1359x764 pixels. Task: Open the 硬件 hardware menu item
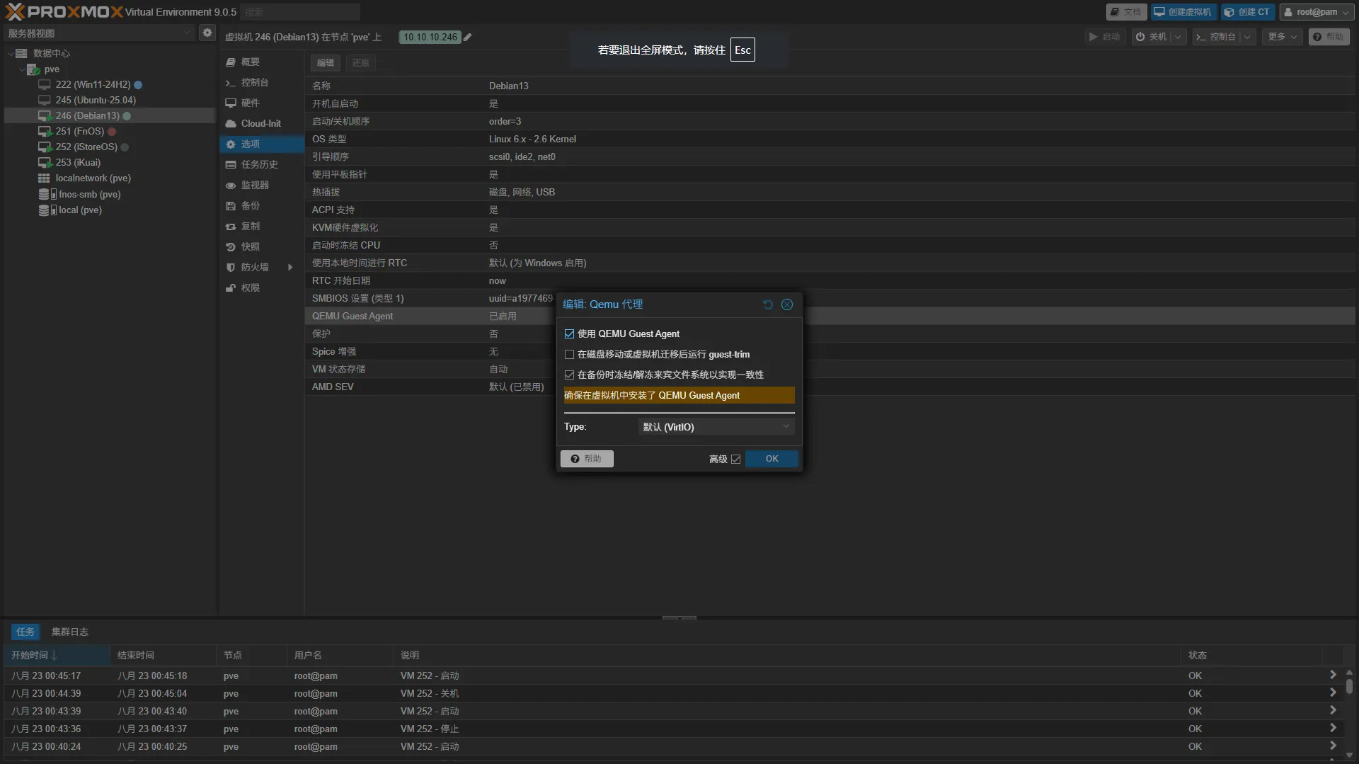pos(250,103)
